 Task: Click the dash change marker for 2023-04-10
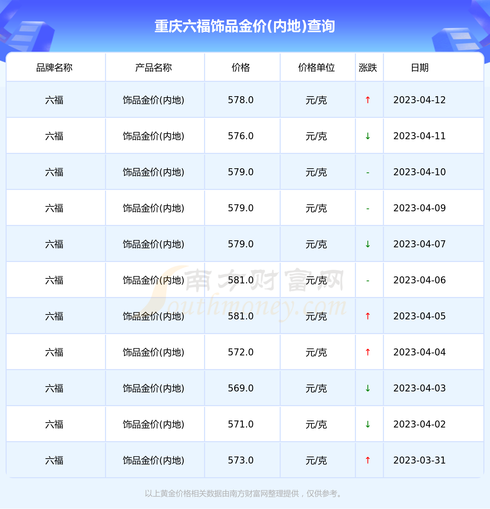tap(367, 172)
